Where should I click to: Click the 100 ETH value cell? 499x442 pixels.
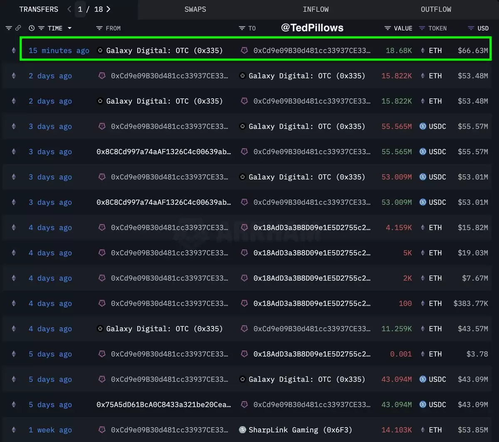(x=405, y=303)
